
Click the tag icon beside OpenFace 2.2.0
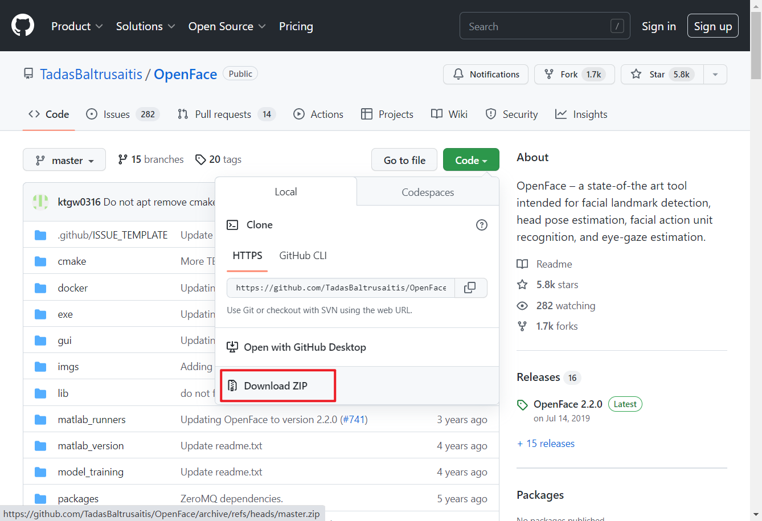coord(522,405)
